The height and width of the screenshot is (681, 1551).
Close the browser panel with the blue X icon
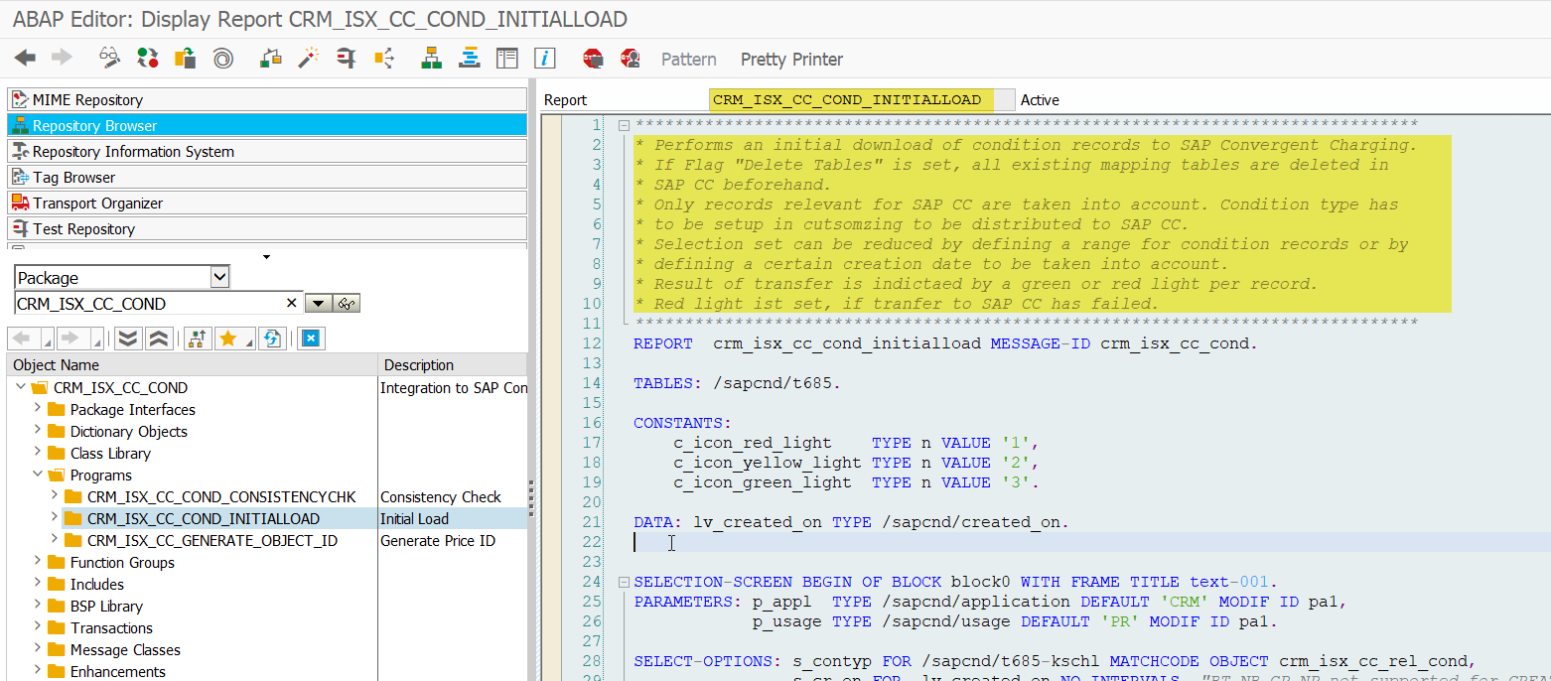tap(311, 337)
